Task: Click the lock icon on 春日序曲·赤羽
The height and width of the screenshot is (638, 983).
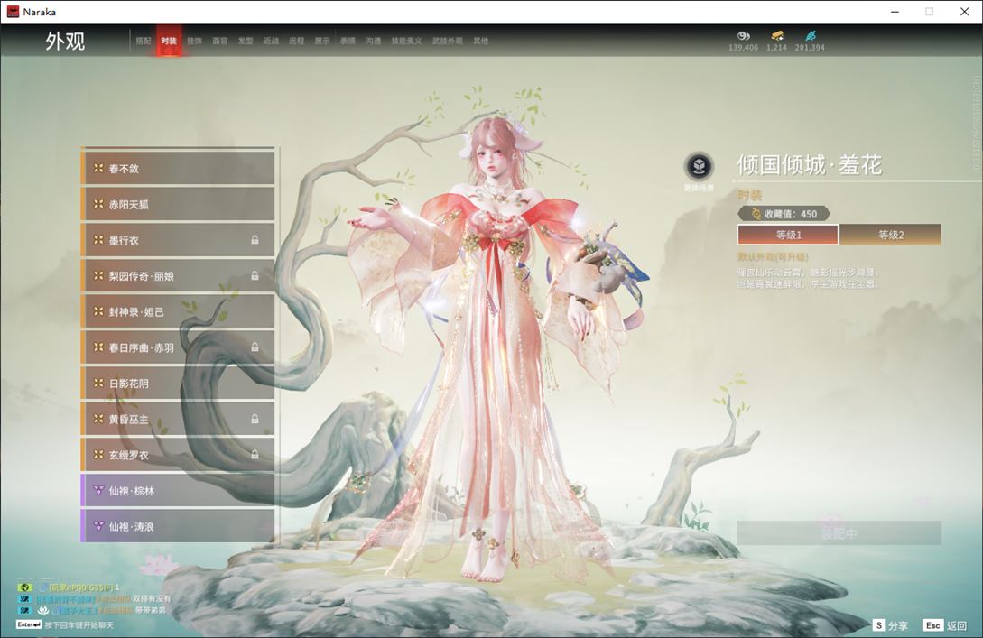Action: coord(255,347)
